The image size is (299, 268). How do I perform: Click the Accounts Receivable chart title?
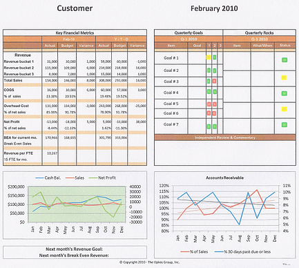tap(224, 178)
